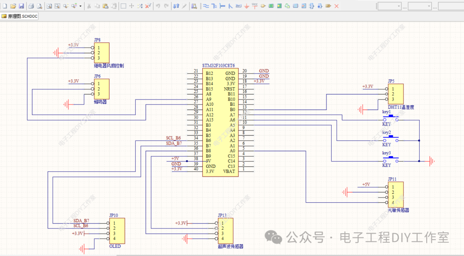464x256 pixels.
Task: Activate the rubber stamp tool
Action: point(113,6)
